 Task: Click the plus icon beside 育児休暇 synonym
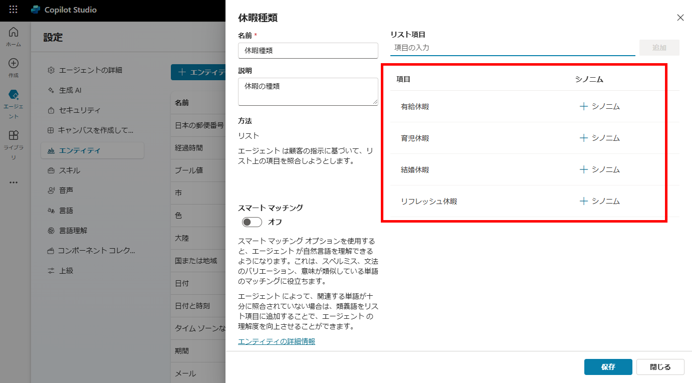[583, 138]
